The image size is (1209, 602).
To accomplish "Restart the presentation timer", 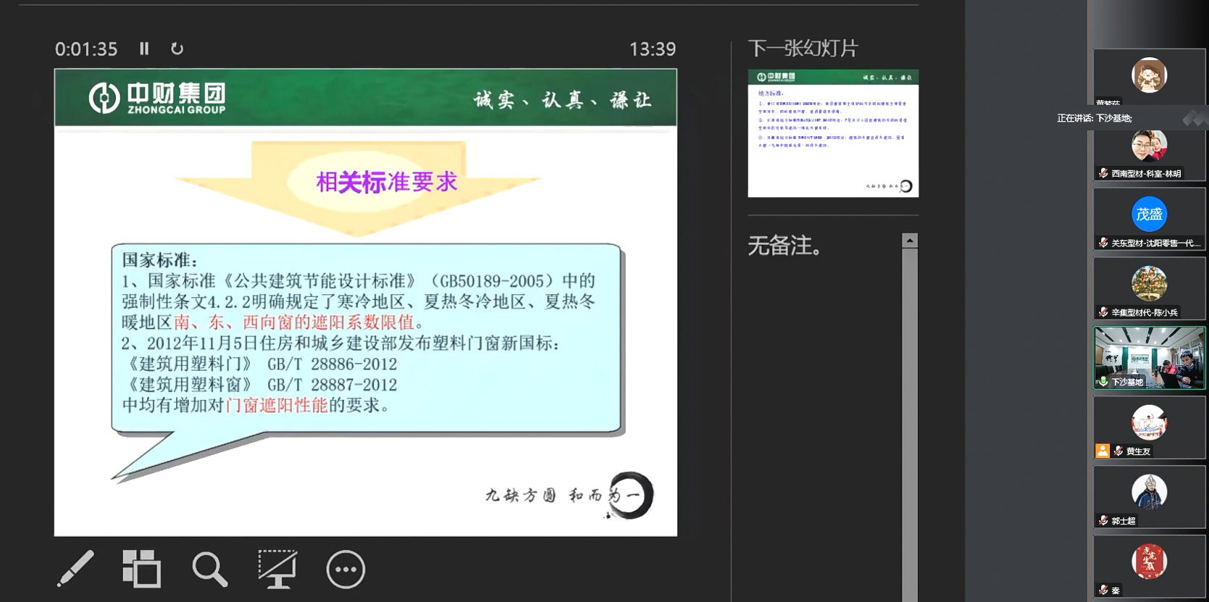I will [x=177, y=49].
